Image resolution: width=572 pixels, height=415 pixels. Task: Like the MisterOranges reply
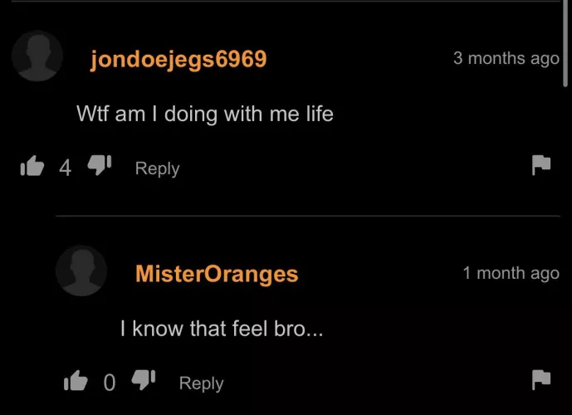click(x=76, y=381)
